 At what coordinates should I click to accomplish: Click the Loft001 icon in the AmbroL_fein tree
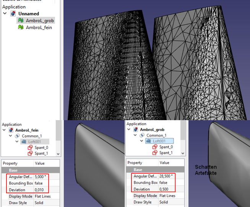pos(24,142)
